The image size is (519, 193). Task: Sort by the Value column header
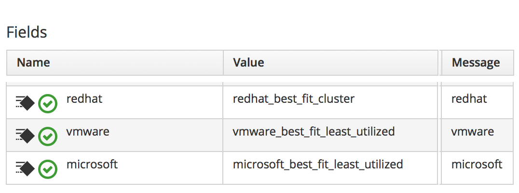(248, 62)
